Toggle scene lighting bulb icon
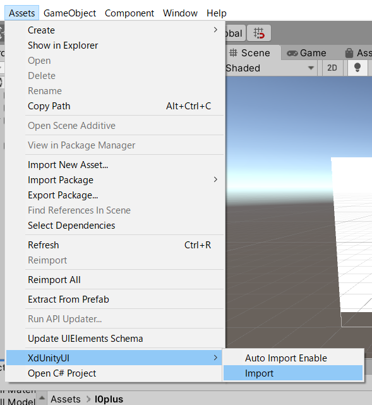Viewport: 372px width, 405px height. pyautogui.click(x=357, y=68)
